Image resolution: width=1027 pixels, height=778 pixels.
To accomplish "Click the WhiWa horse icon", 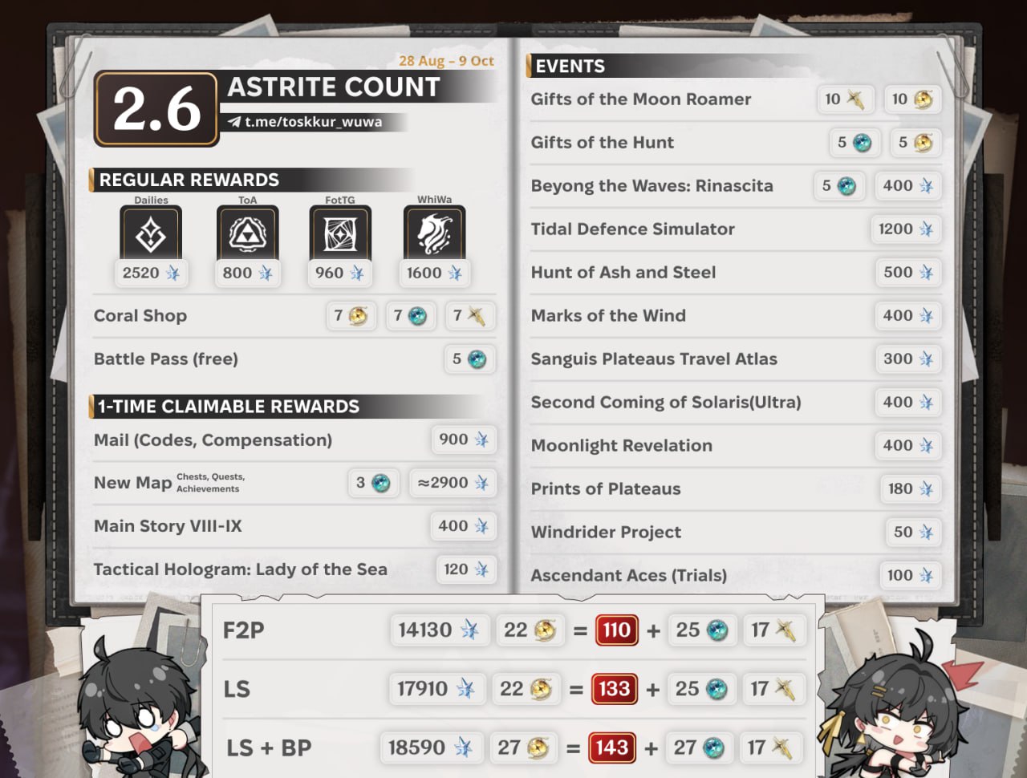I will 434,233.
